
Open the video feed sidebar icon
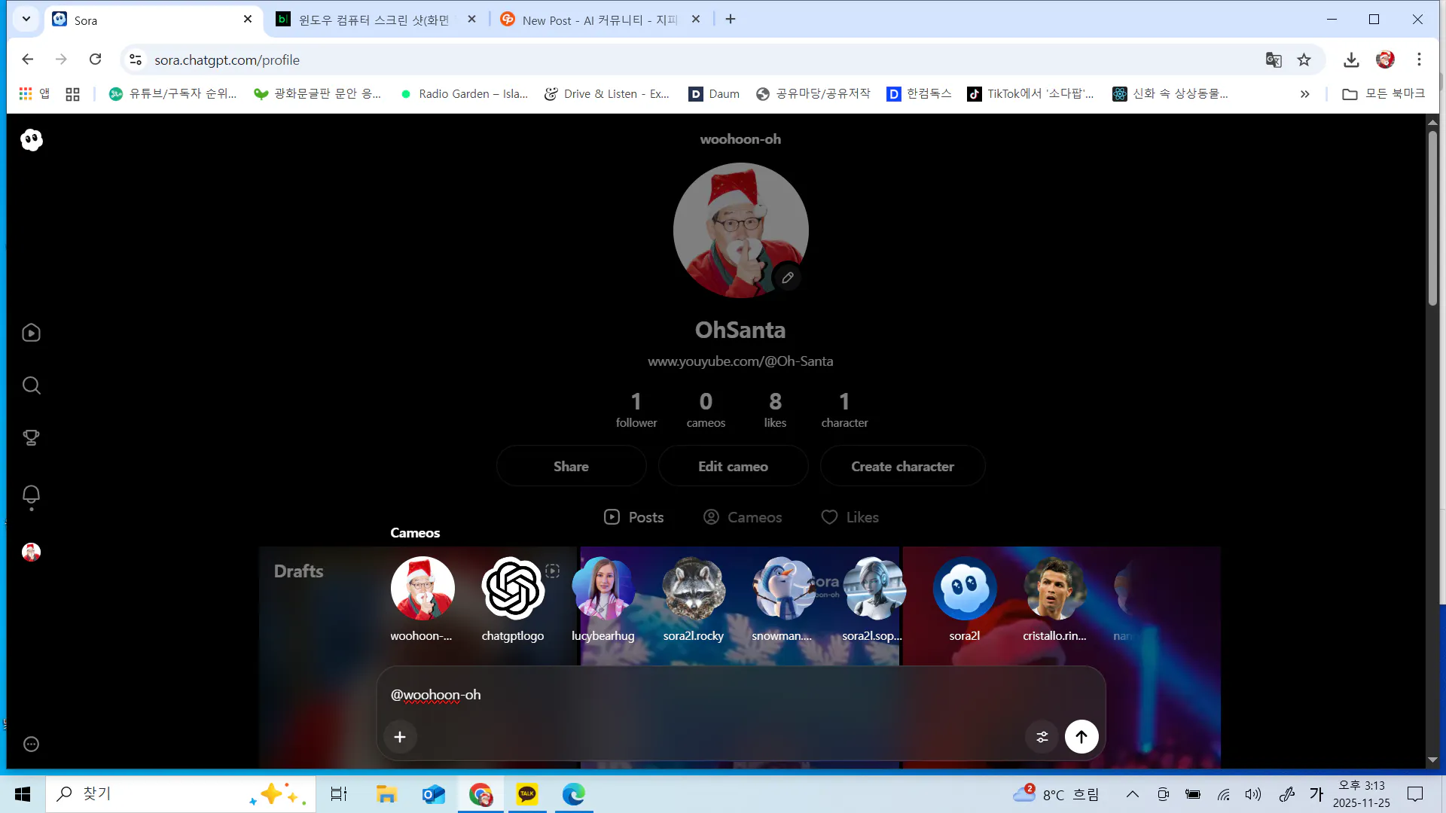point(31,333)
